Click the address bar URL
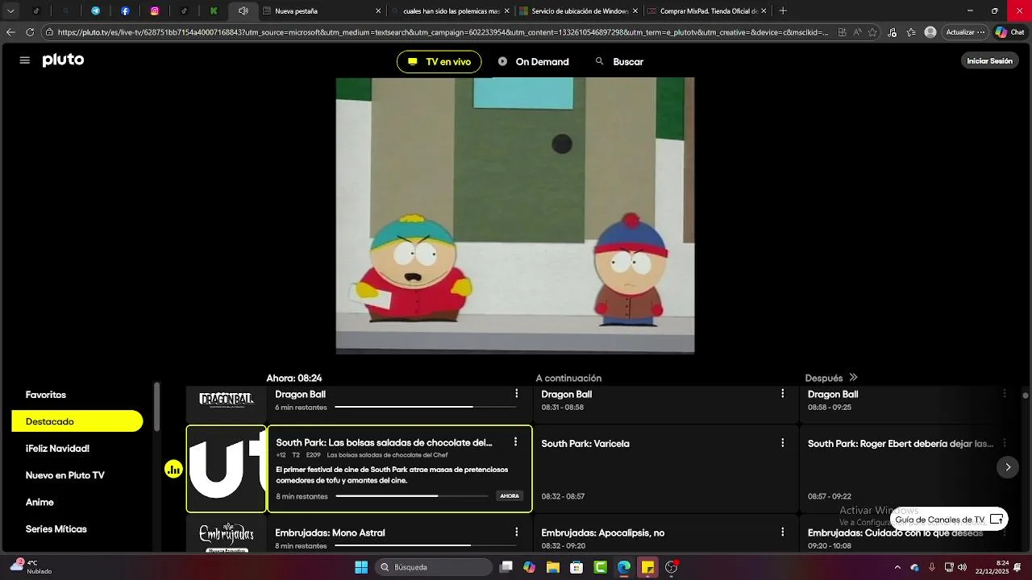This screenshot has height=580, width=1032. click(x=443, y=32)
